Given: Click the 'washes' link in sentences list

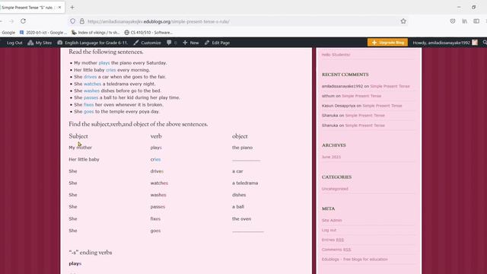Looking at the screenshot, I should pyautogui.click(x=91, y=91).
